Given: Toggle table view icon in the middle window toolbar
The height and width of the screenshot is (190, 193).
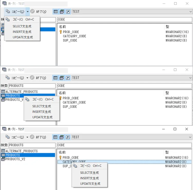Looking at the screenshot, I should point(55,78).
